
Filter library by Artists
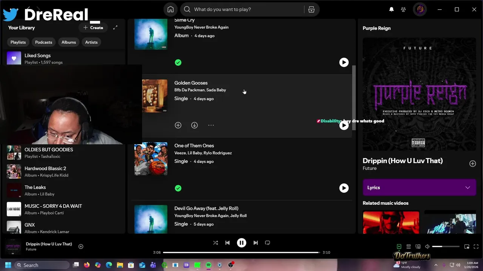click(91, 42)
